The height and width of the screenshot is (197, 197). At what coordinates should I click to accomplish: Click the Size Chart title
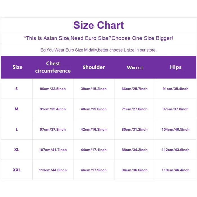click(x=98, y=25)
